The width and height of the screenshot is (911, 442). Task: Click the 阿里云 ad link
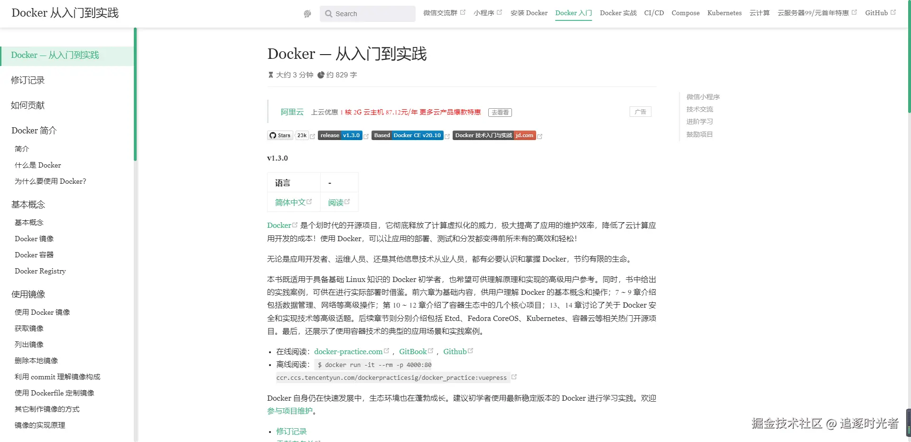(292, 112)
